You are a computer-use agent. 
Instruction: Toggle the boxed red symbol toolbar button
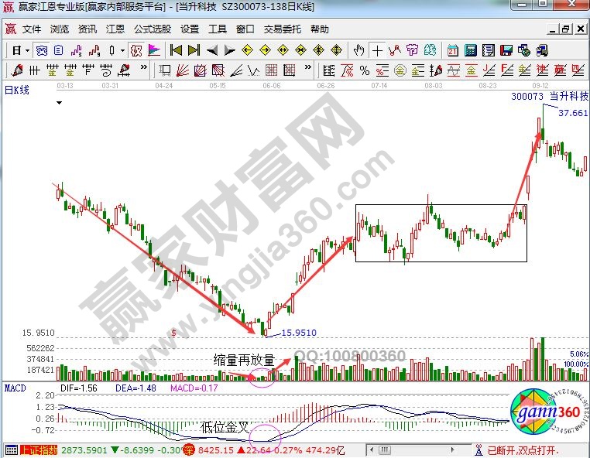coord(135,50)
